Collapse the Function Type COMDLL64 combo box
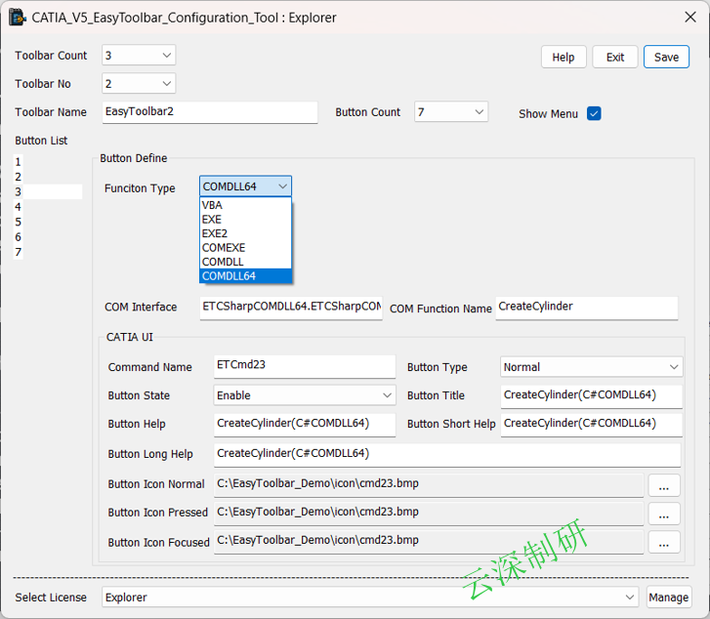The height and width of the screenshot is (619, 710). coord(245,186)
